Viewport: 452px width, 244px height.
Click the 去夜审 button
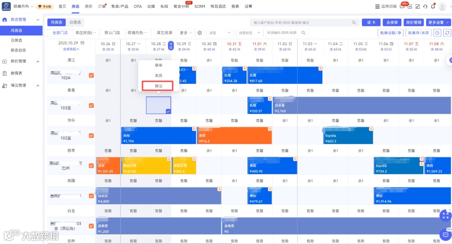[392, 23]
